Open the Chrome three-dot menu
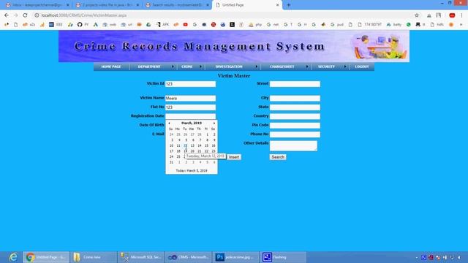The height and width of the screenshot is (263, 468). [x=461, y=15]
